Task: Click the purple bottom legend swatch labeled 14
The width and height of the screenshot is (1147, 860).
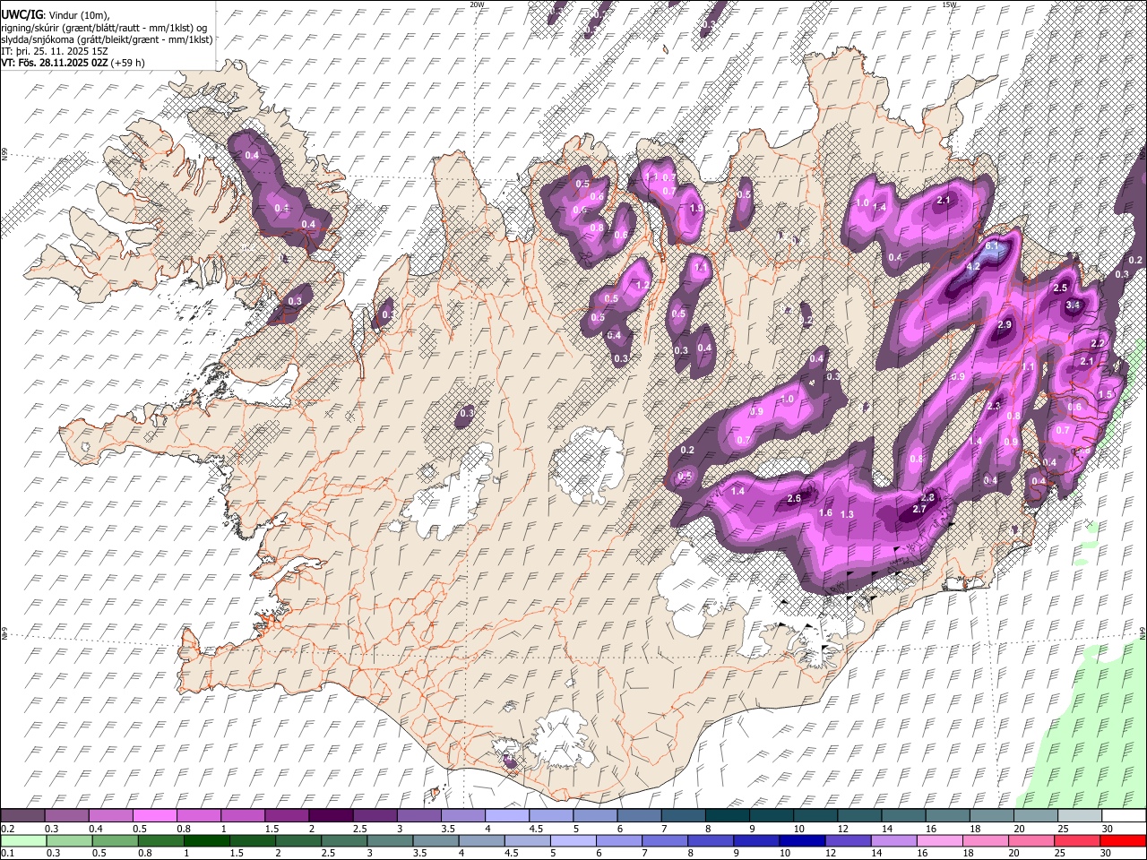Action: [x=893, y=841]
